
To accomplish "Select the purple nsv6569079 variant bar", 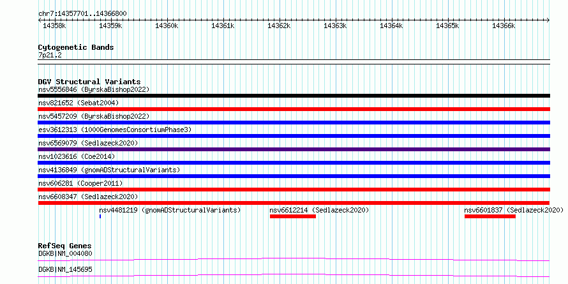I will point(294,149).
